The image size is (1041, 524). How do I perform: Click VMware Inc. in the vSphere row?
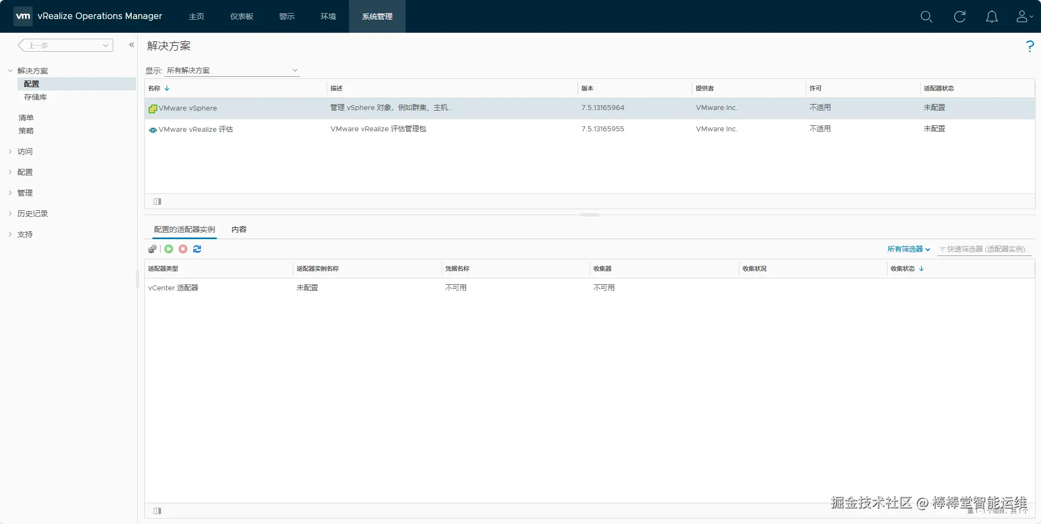click(717, 108)
